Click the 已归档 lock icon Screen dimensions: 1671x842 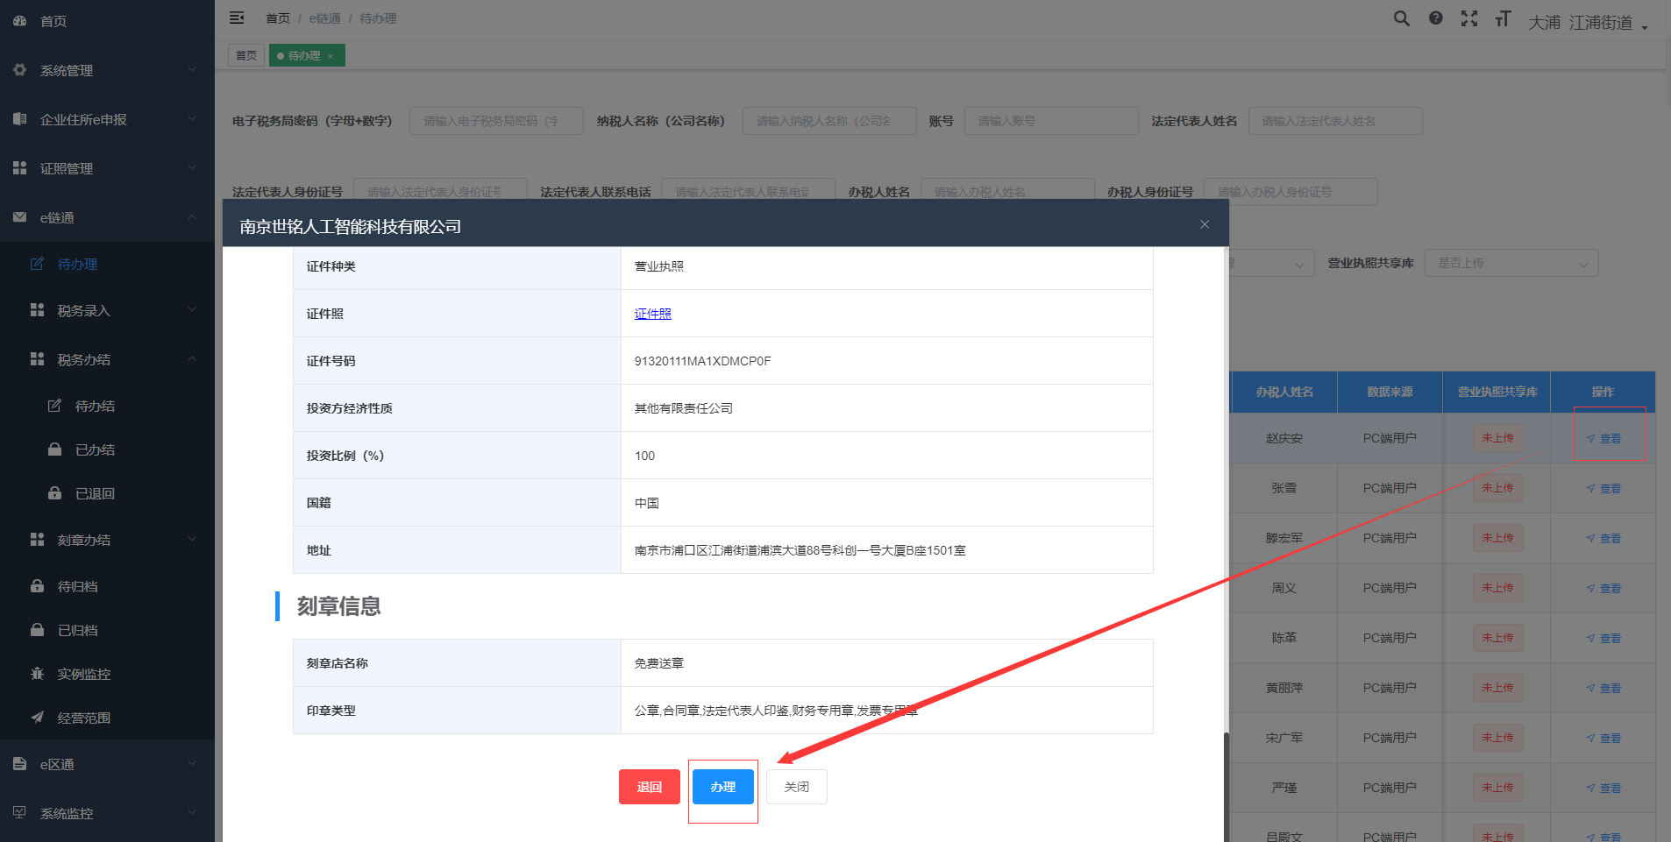37,629
